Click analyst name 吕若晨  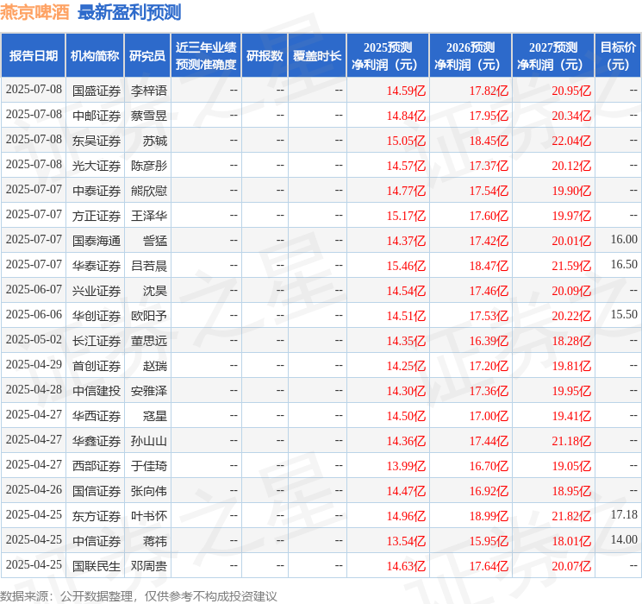149,266
